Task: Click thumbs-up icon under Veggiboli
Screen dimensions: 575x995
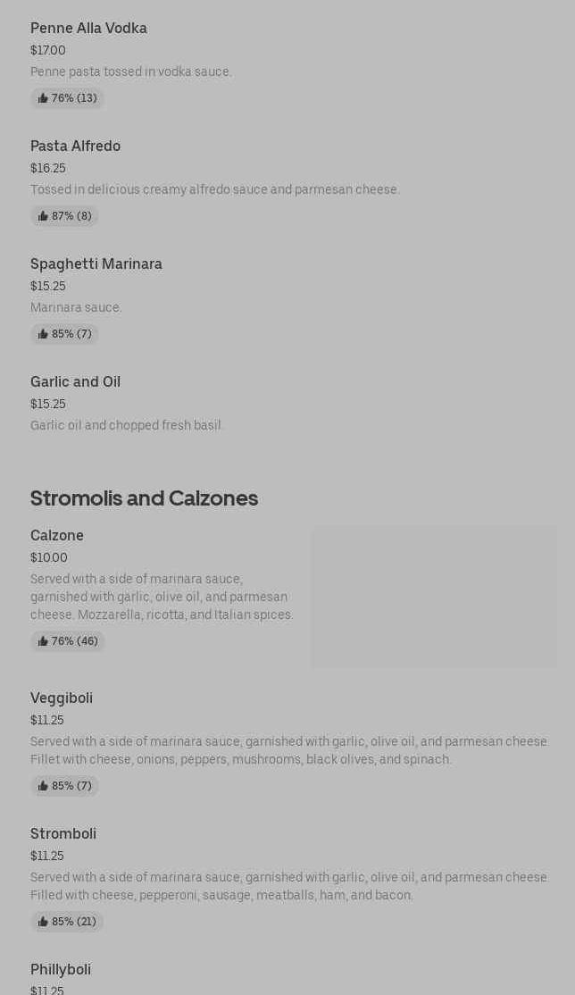Action: tap(43, 786)
